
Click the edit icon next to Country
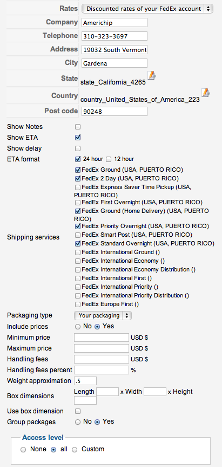tap(206, 93)
